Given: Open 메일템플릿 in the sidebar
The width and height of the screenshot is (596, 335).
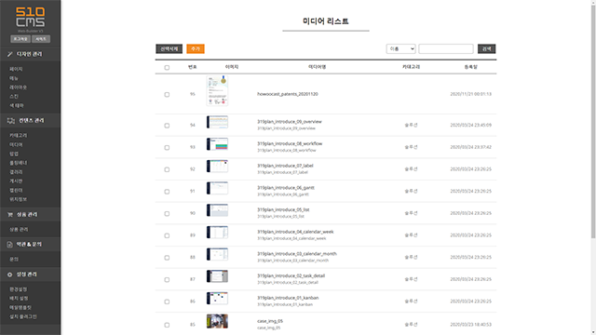Looking at the screenshot, I should click(20, 308).
